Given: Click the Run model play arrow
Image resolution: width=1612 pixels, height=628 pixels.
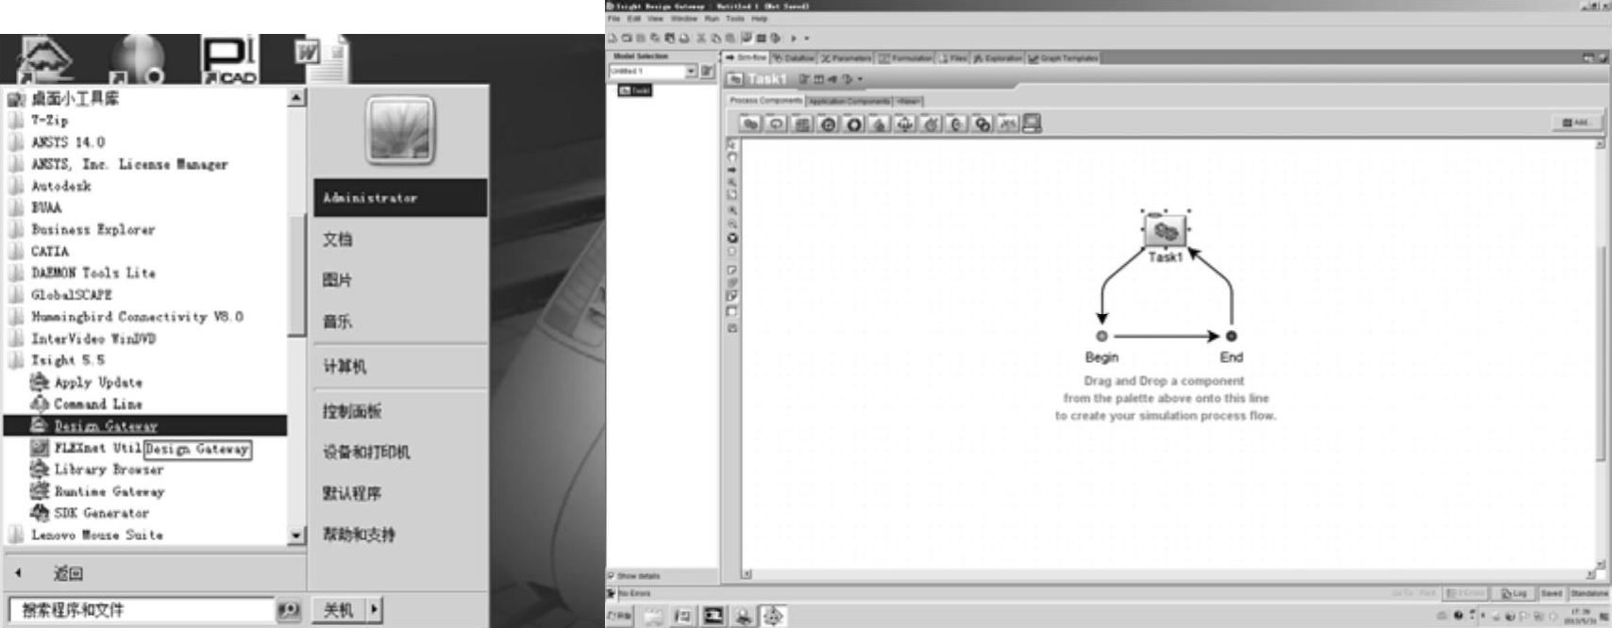Looking at the screenshot, I should point(794,39).
